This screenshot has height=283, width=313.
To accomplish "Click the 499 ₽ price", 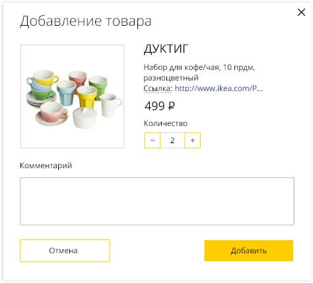I will coord(160,106).
